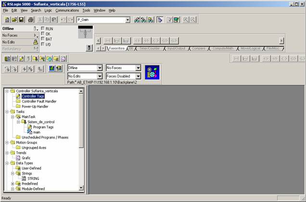The width and height of the screenshot is (306, 202).
Task: Select the Ungrouped Axes folder
Action: (34, 148)
